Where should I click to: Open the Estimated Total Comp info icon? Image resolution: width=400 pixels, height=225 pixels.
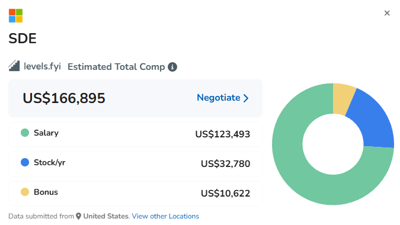point(172,67)
